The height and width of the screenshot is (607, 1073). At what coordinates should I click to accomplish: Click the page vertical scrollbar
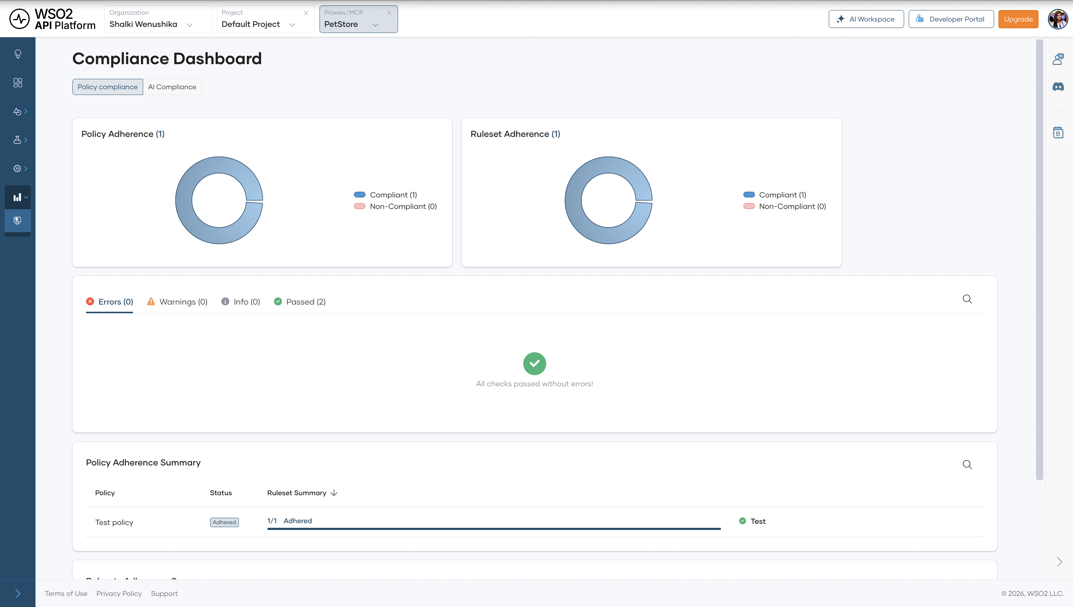pyautogui.click(x=1039, y=259)
